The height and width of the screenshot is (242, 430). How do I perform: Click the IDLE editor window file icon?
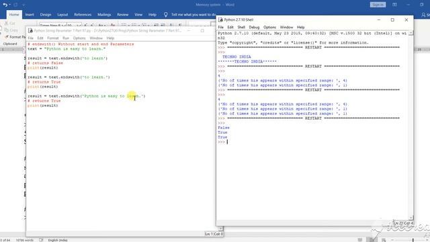[30, 31]
